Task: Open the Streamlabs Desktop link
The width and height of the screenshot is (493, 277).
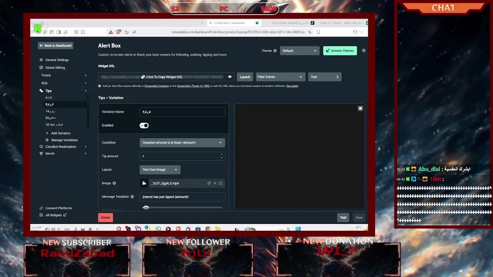Action: (x=156, y=86)
